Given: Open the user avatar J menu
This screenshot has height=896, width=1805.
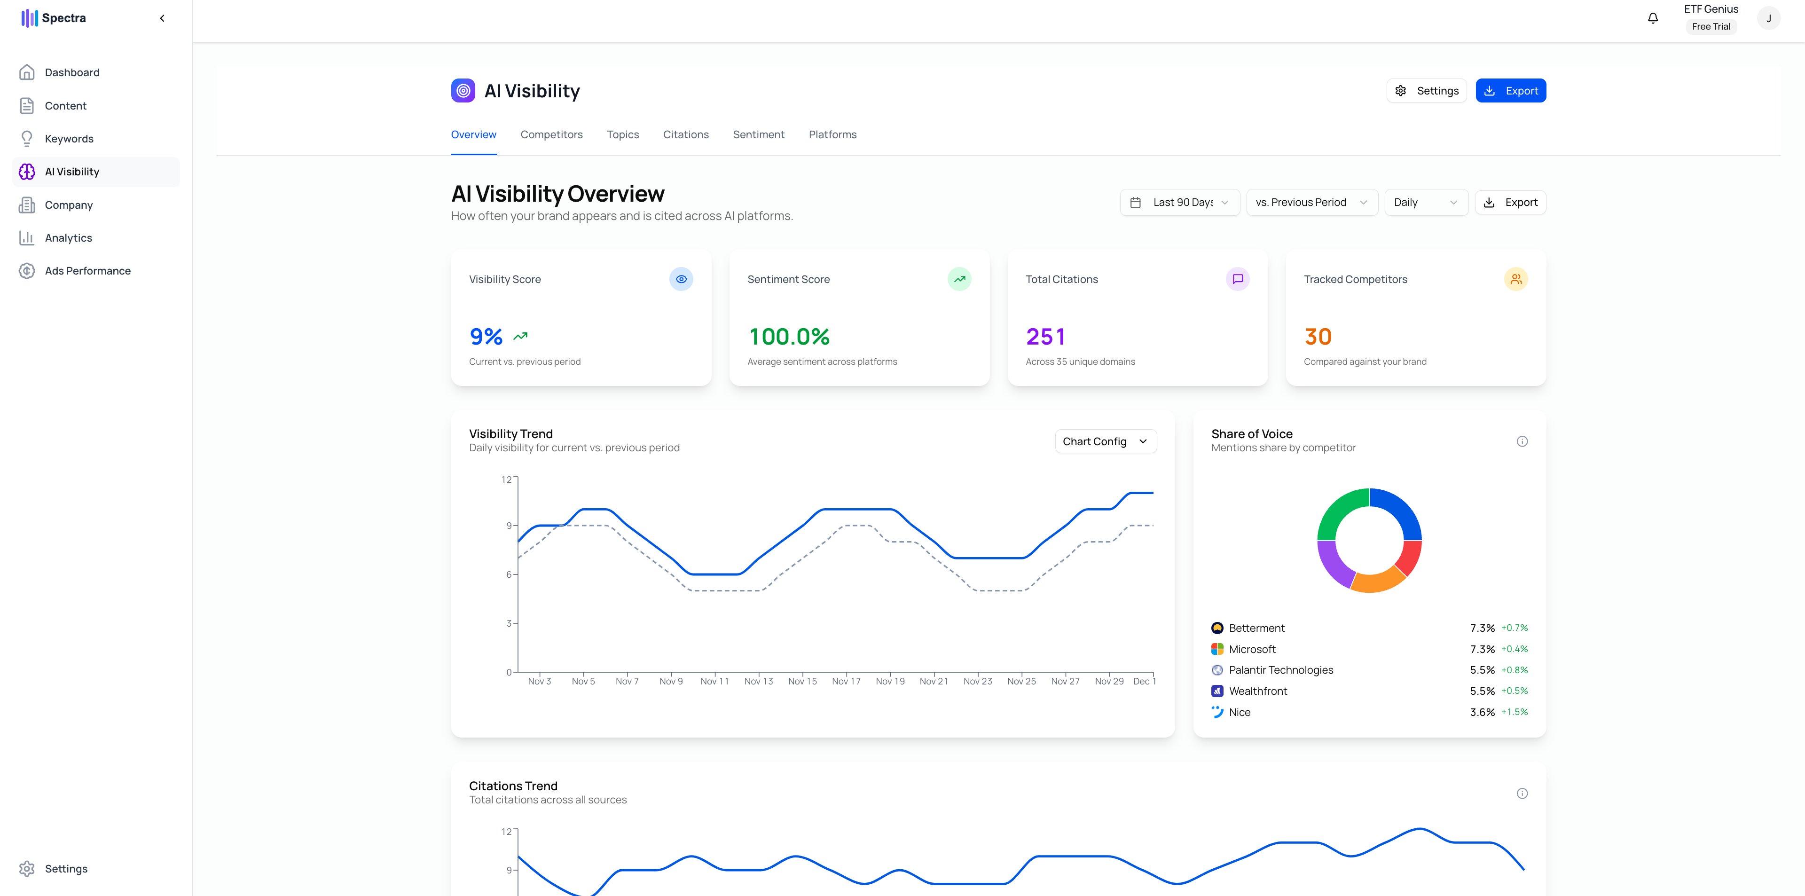Looking at the screenshot, I should click(1768, 18).
